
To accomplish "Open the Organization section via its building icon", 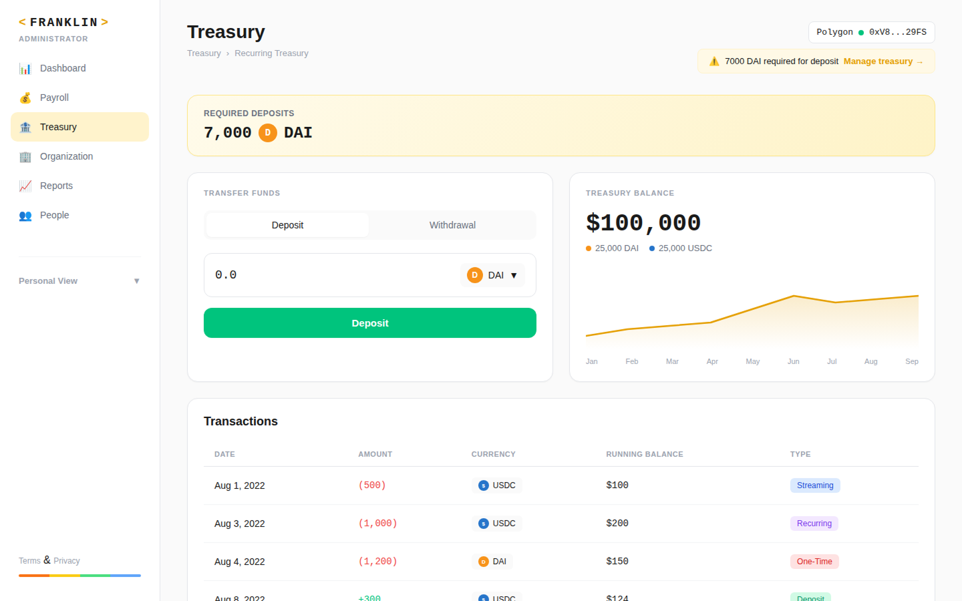I will pyautogui.click(x=25, y=156).
